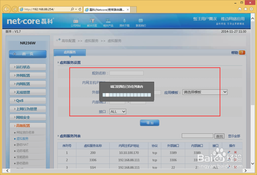Image resolution: width=257 pixels, height=175 pixels.
Task: Click the edit pencil for rule 200
Action: coord(229,152)
